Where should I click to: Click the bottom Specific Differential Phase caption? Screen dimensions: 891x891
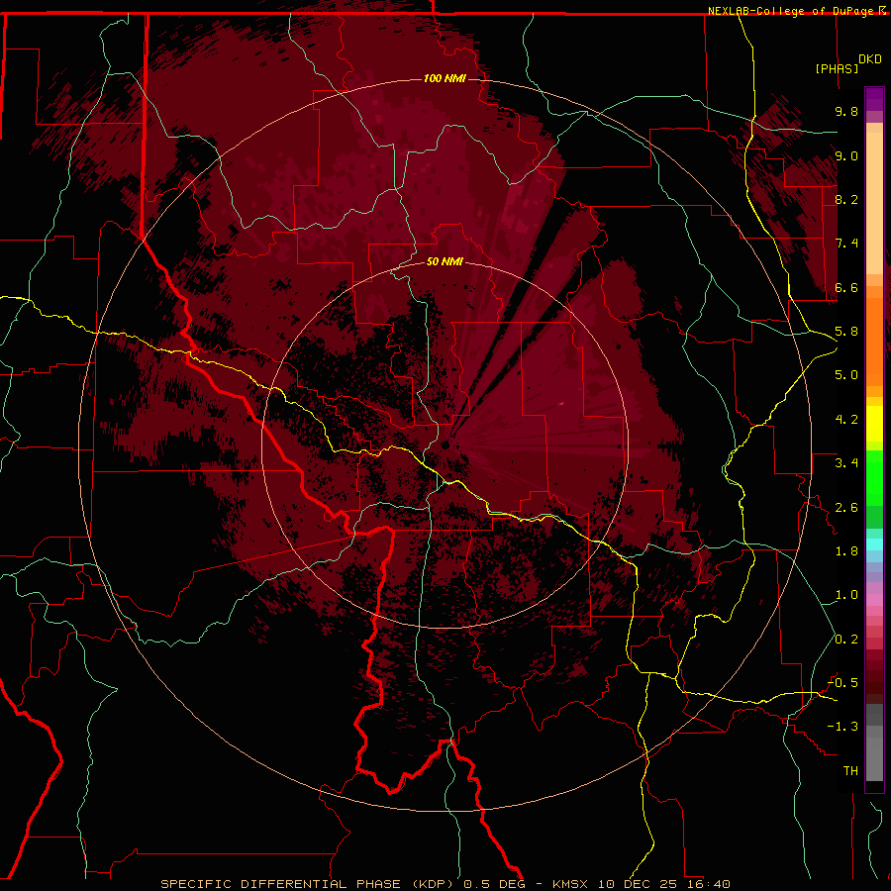coord(445,884)
